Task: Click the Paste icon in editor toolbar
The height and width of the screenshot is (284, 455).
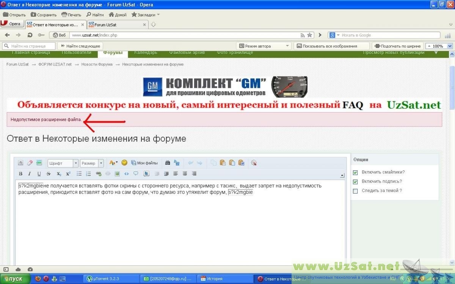Action: click(x=223, y=163)
